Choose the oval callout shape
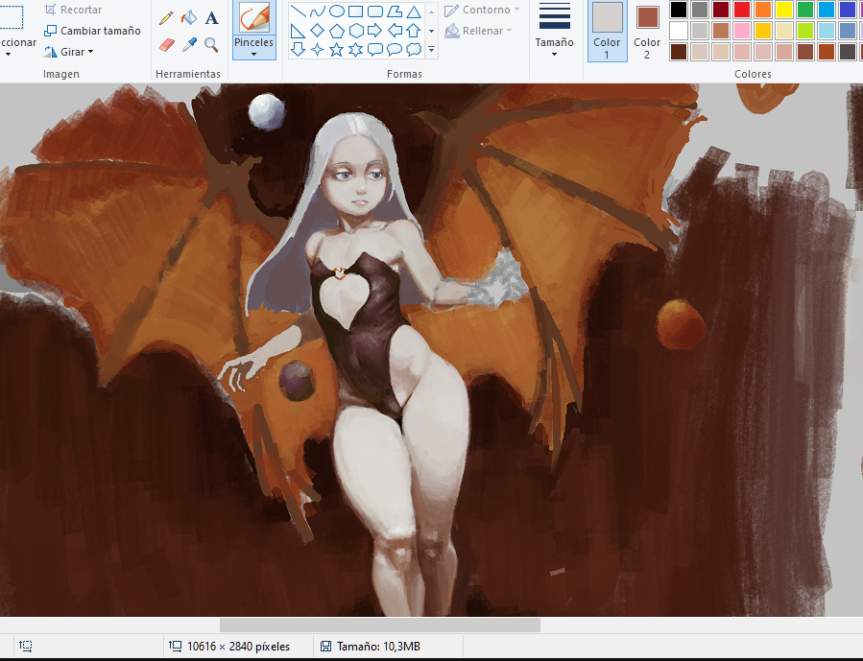This screenshot has height=661, width=863. 395,50
